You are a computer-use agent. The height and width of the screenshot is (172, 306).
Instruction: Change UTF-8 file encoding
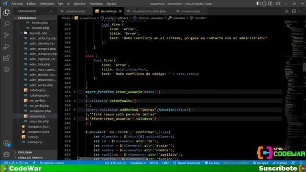154,163
